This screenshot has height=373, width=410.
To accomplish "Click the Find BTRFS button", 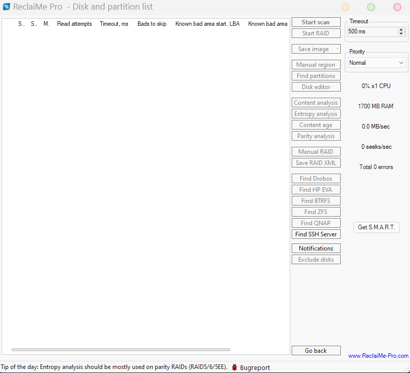I will point(316,201).
